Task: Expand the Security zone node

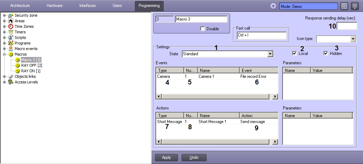Action: point(4,16)
